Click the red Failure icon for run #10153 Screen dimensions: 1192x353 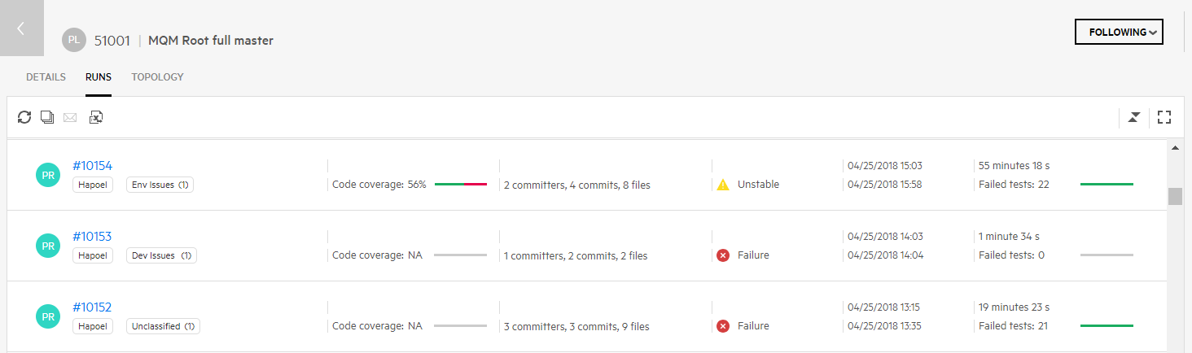pyautogui.click(x=722, y=255)
